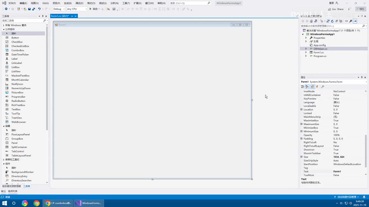This screenshot has width=369, height=207.
Task: Pick the CheckBox control from the toolbox
Action: point(17,42)
